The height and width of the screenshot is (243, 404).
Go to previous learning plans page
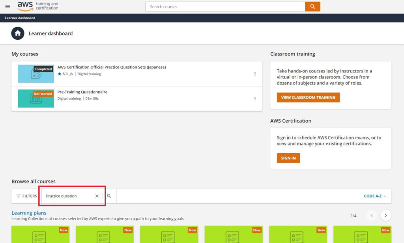pos(372,215)
